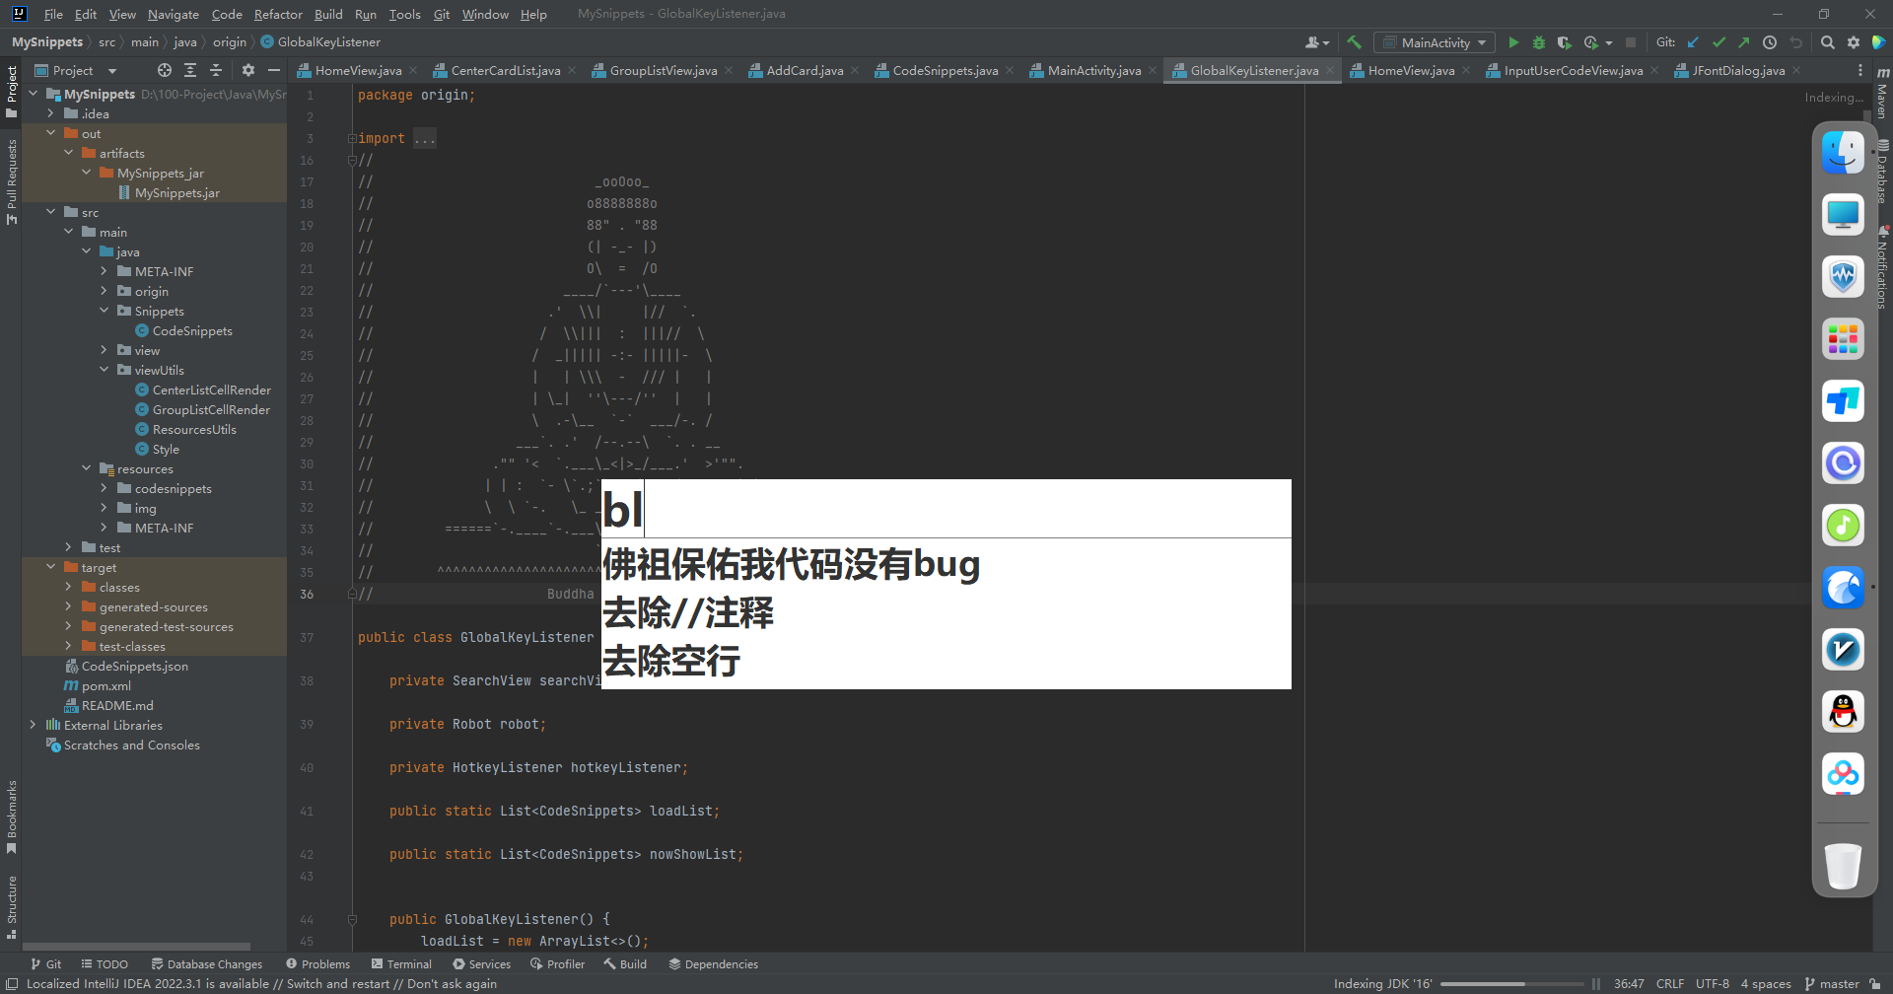
Task: Expand the origin package in tree
Action: (x=104, y=291)
